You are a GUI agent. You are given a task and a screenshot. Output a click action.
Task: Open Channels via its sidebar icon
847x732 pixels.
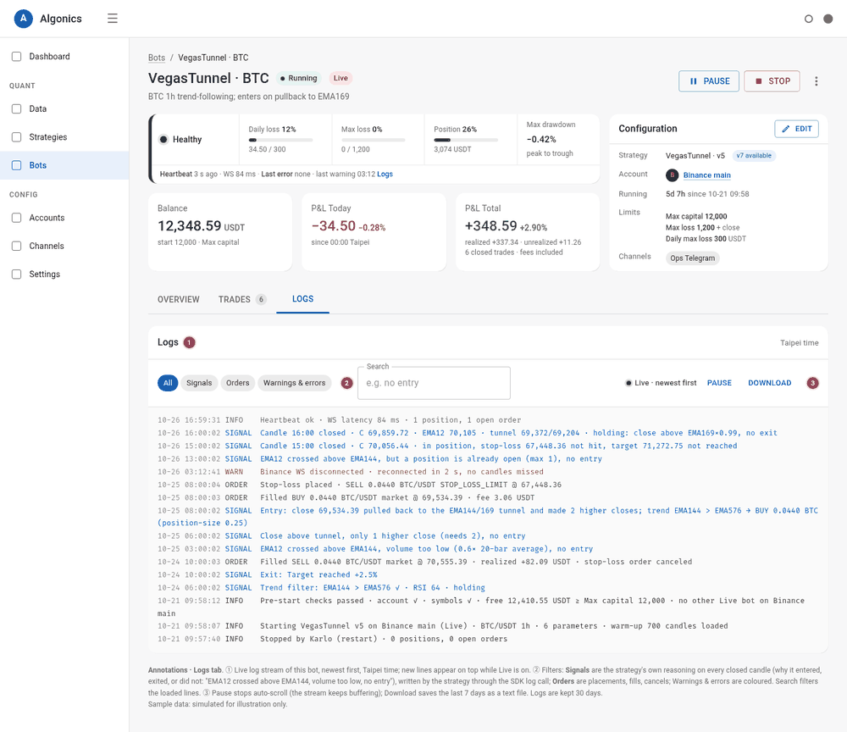(x=17, y=246)
